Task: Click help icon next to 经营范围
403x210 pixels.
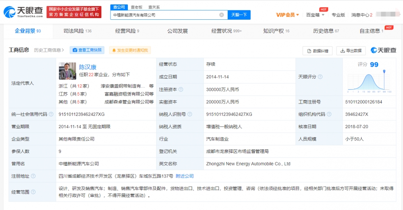Action: (33, 192)
